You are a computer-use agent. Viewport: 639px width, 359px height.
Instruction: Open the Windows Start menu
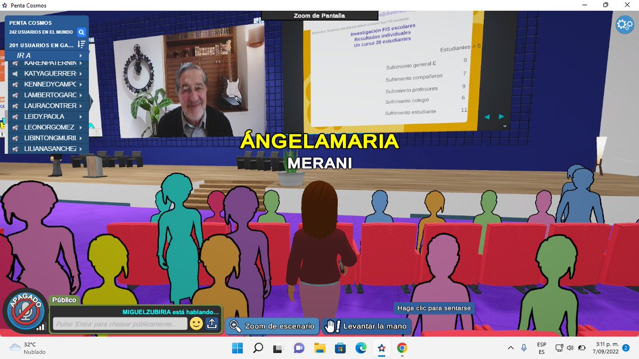(x=237, y=348)
